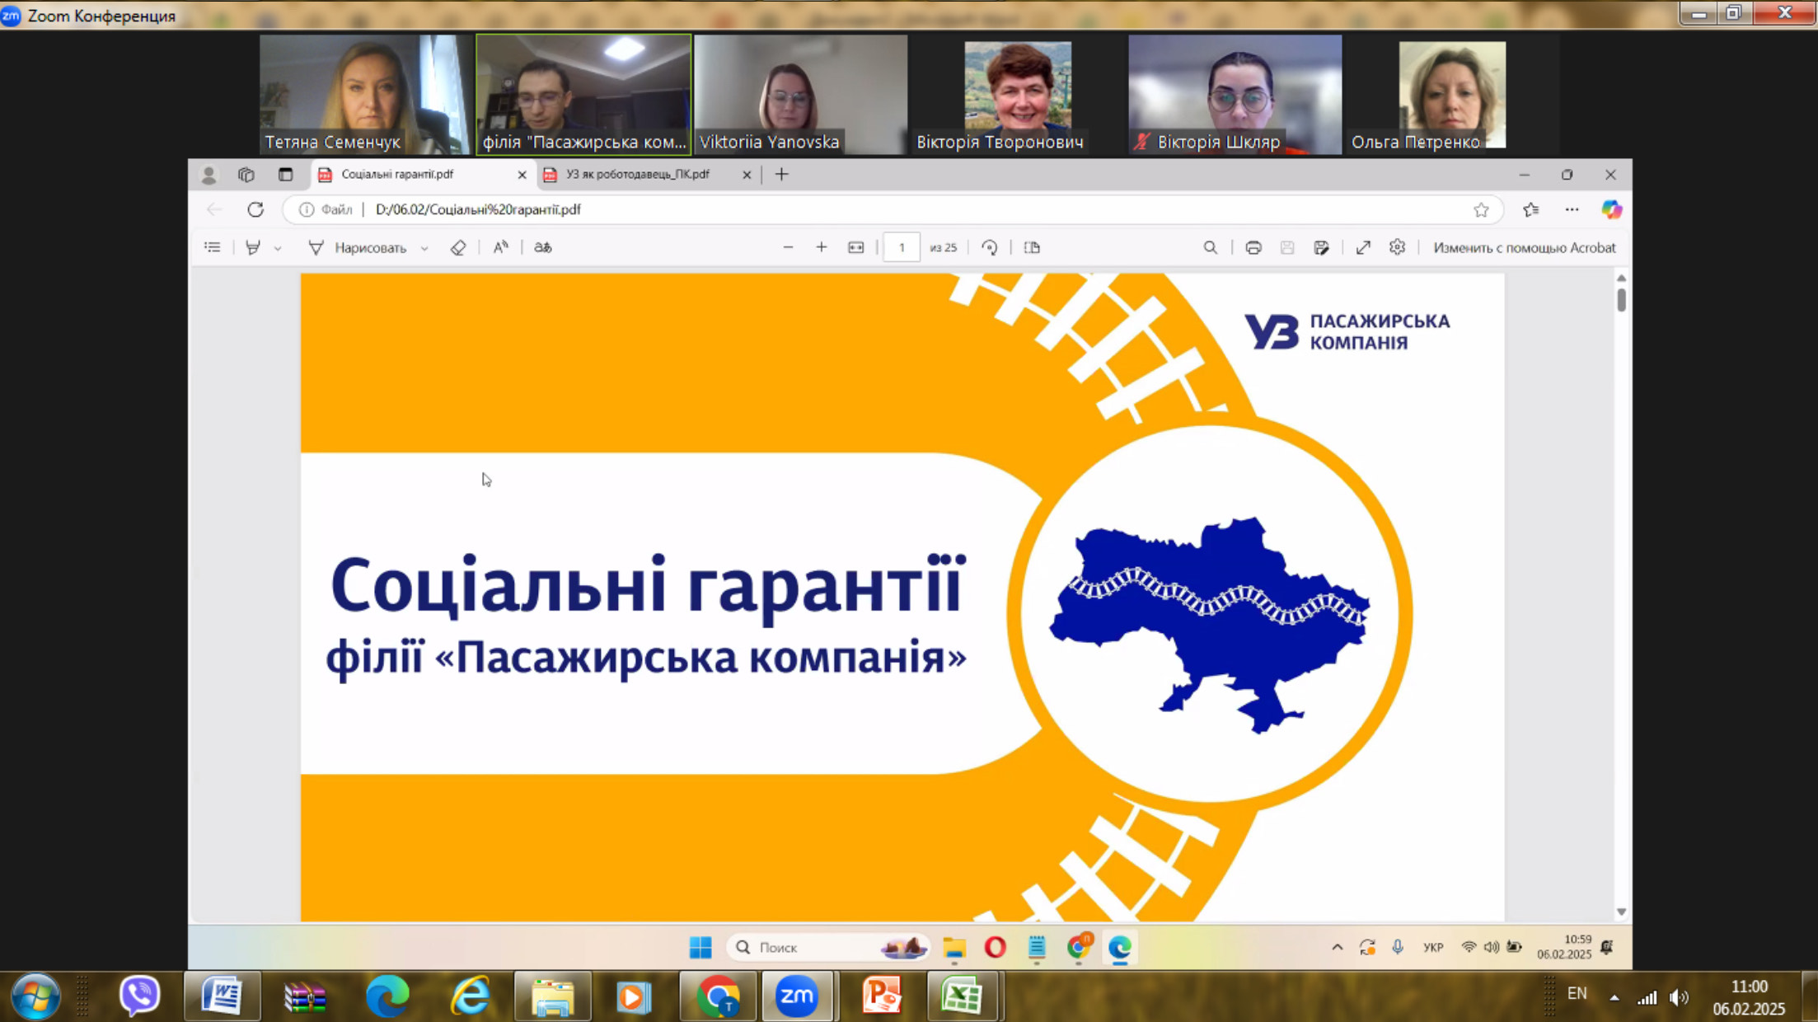Show hidden tray icons in shared taskbar
The height and width of the screenshot is (1022, 1818).
[1337, 948]
